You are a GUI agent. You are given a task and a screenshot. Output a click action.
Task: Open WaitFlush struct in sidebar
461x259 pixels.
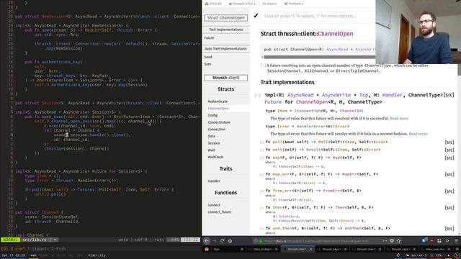tap(215, 157)
